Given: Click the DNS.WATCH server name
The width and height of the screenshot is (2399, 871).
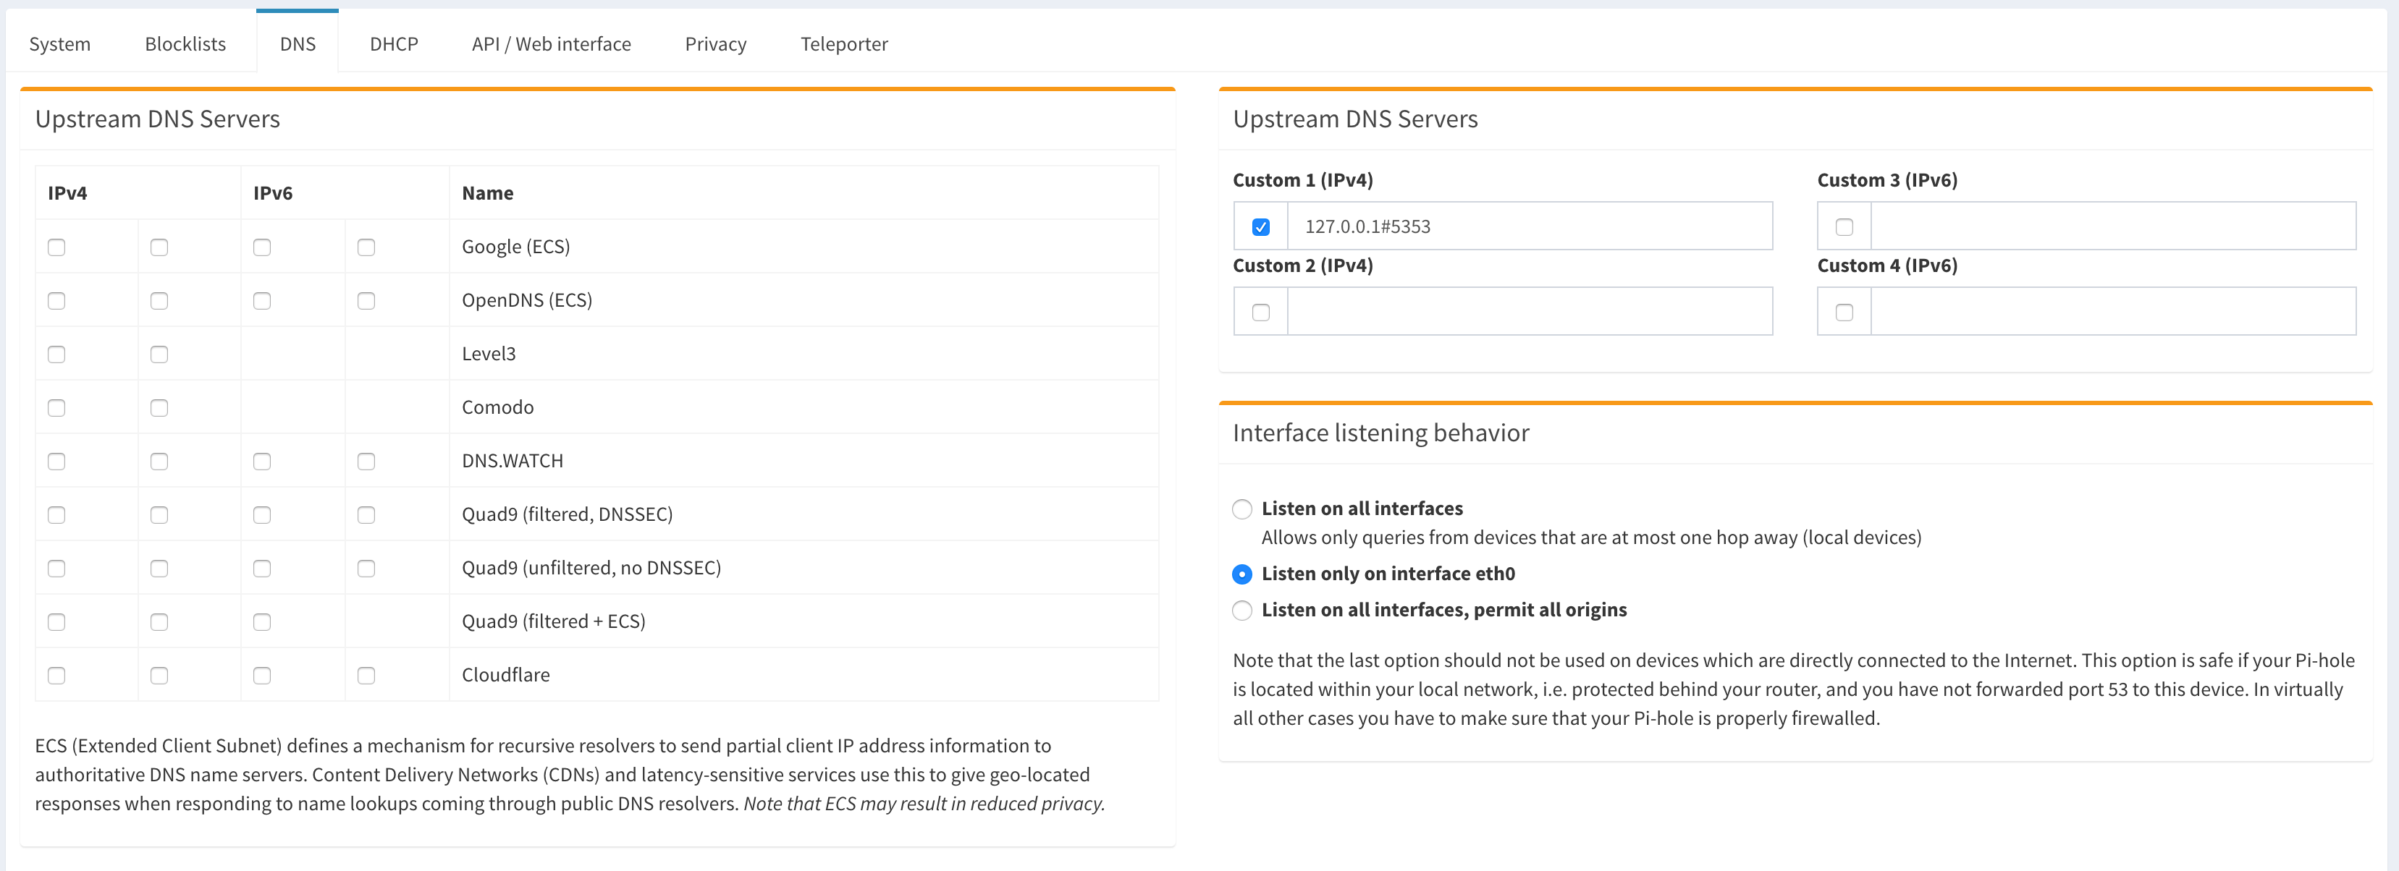Looking at the screenshot, I should tap(513, 461).
